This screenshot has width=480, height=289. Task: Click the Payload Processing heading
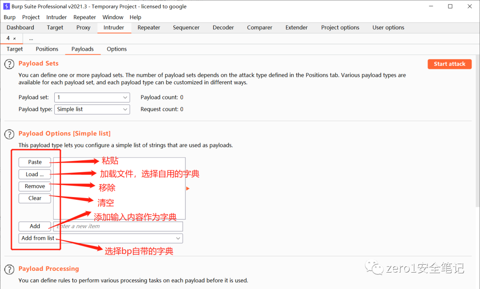[x=49, y=269]
